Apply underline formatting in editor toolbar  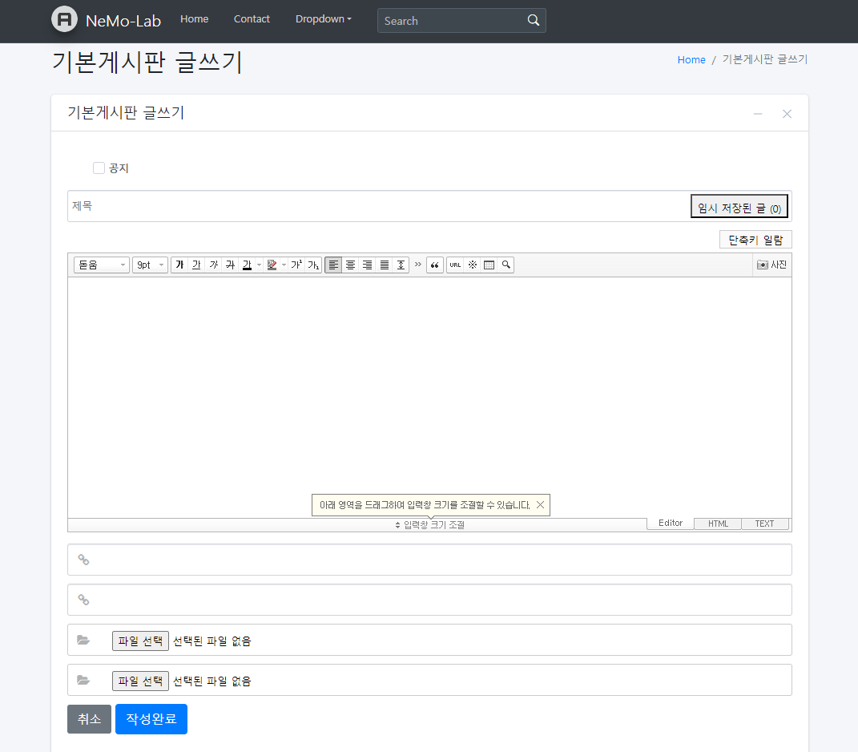(196, 265)
